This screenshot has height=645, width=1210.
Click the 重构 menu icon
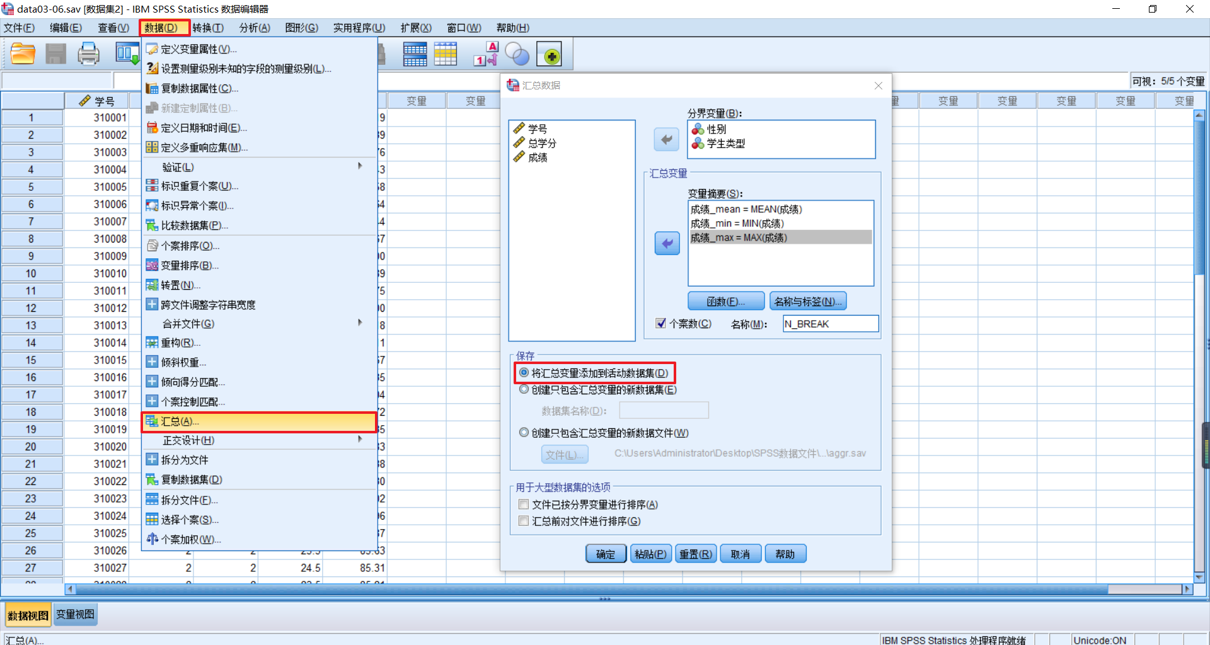coord(152,343)
